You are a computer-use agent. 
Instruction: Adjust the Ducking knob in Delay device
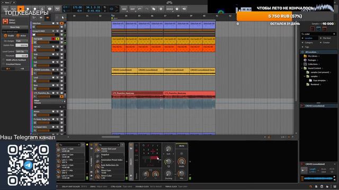point(168,174)
